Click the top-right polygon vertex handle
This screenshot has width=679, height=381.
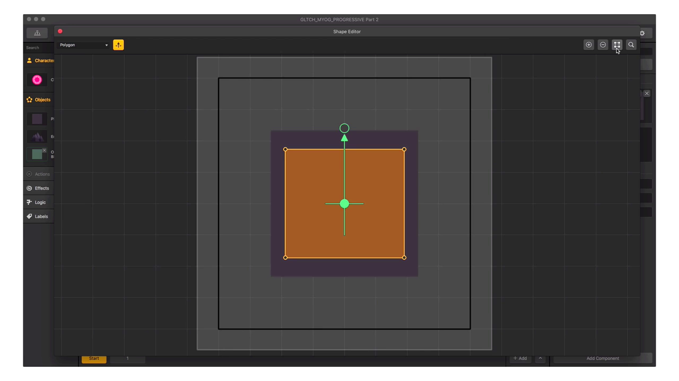coord(404,149)
